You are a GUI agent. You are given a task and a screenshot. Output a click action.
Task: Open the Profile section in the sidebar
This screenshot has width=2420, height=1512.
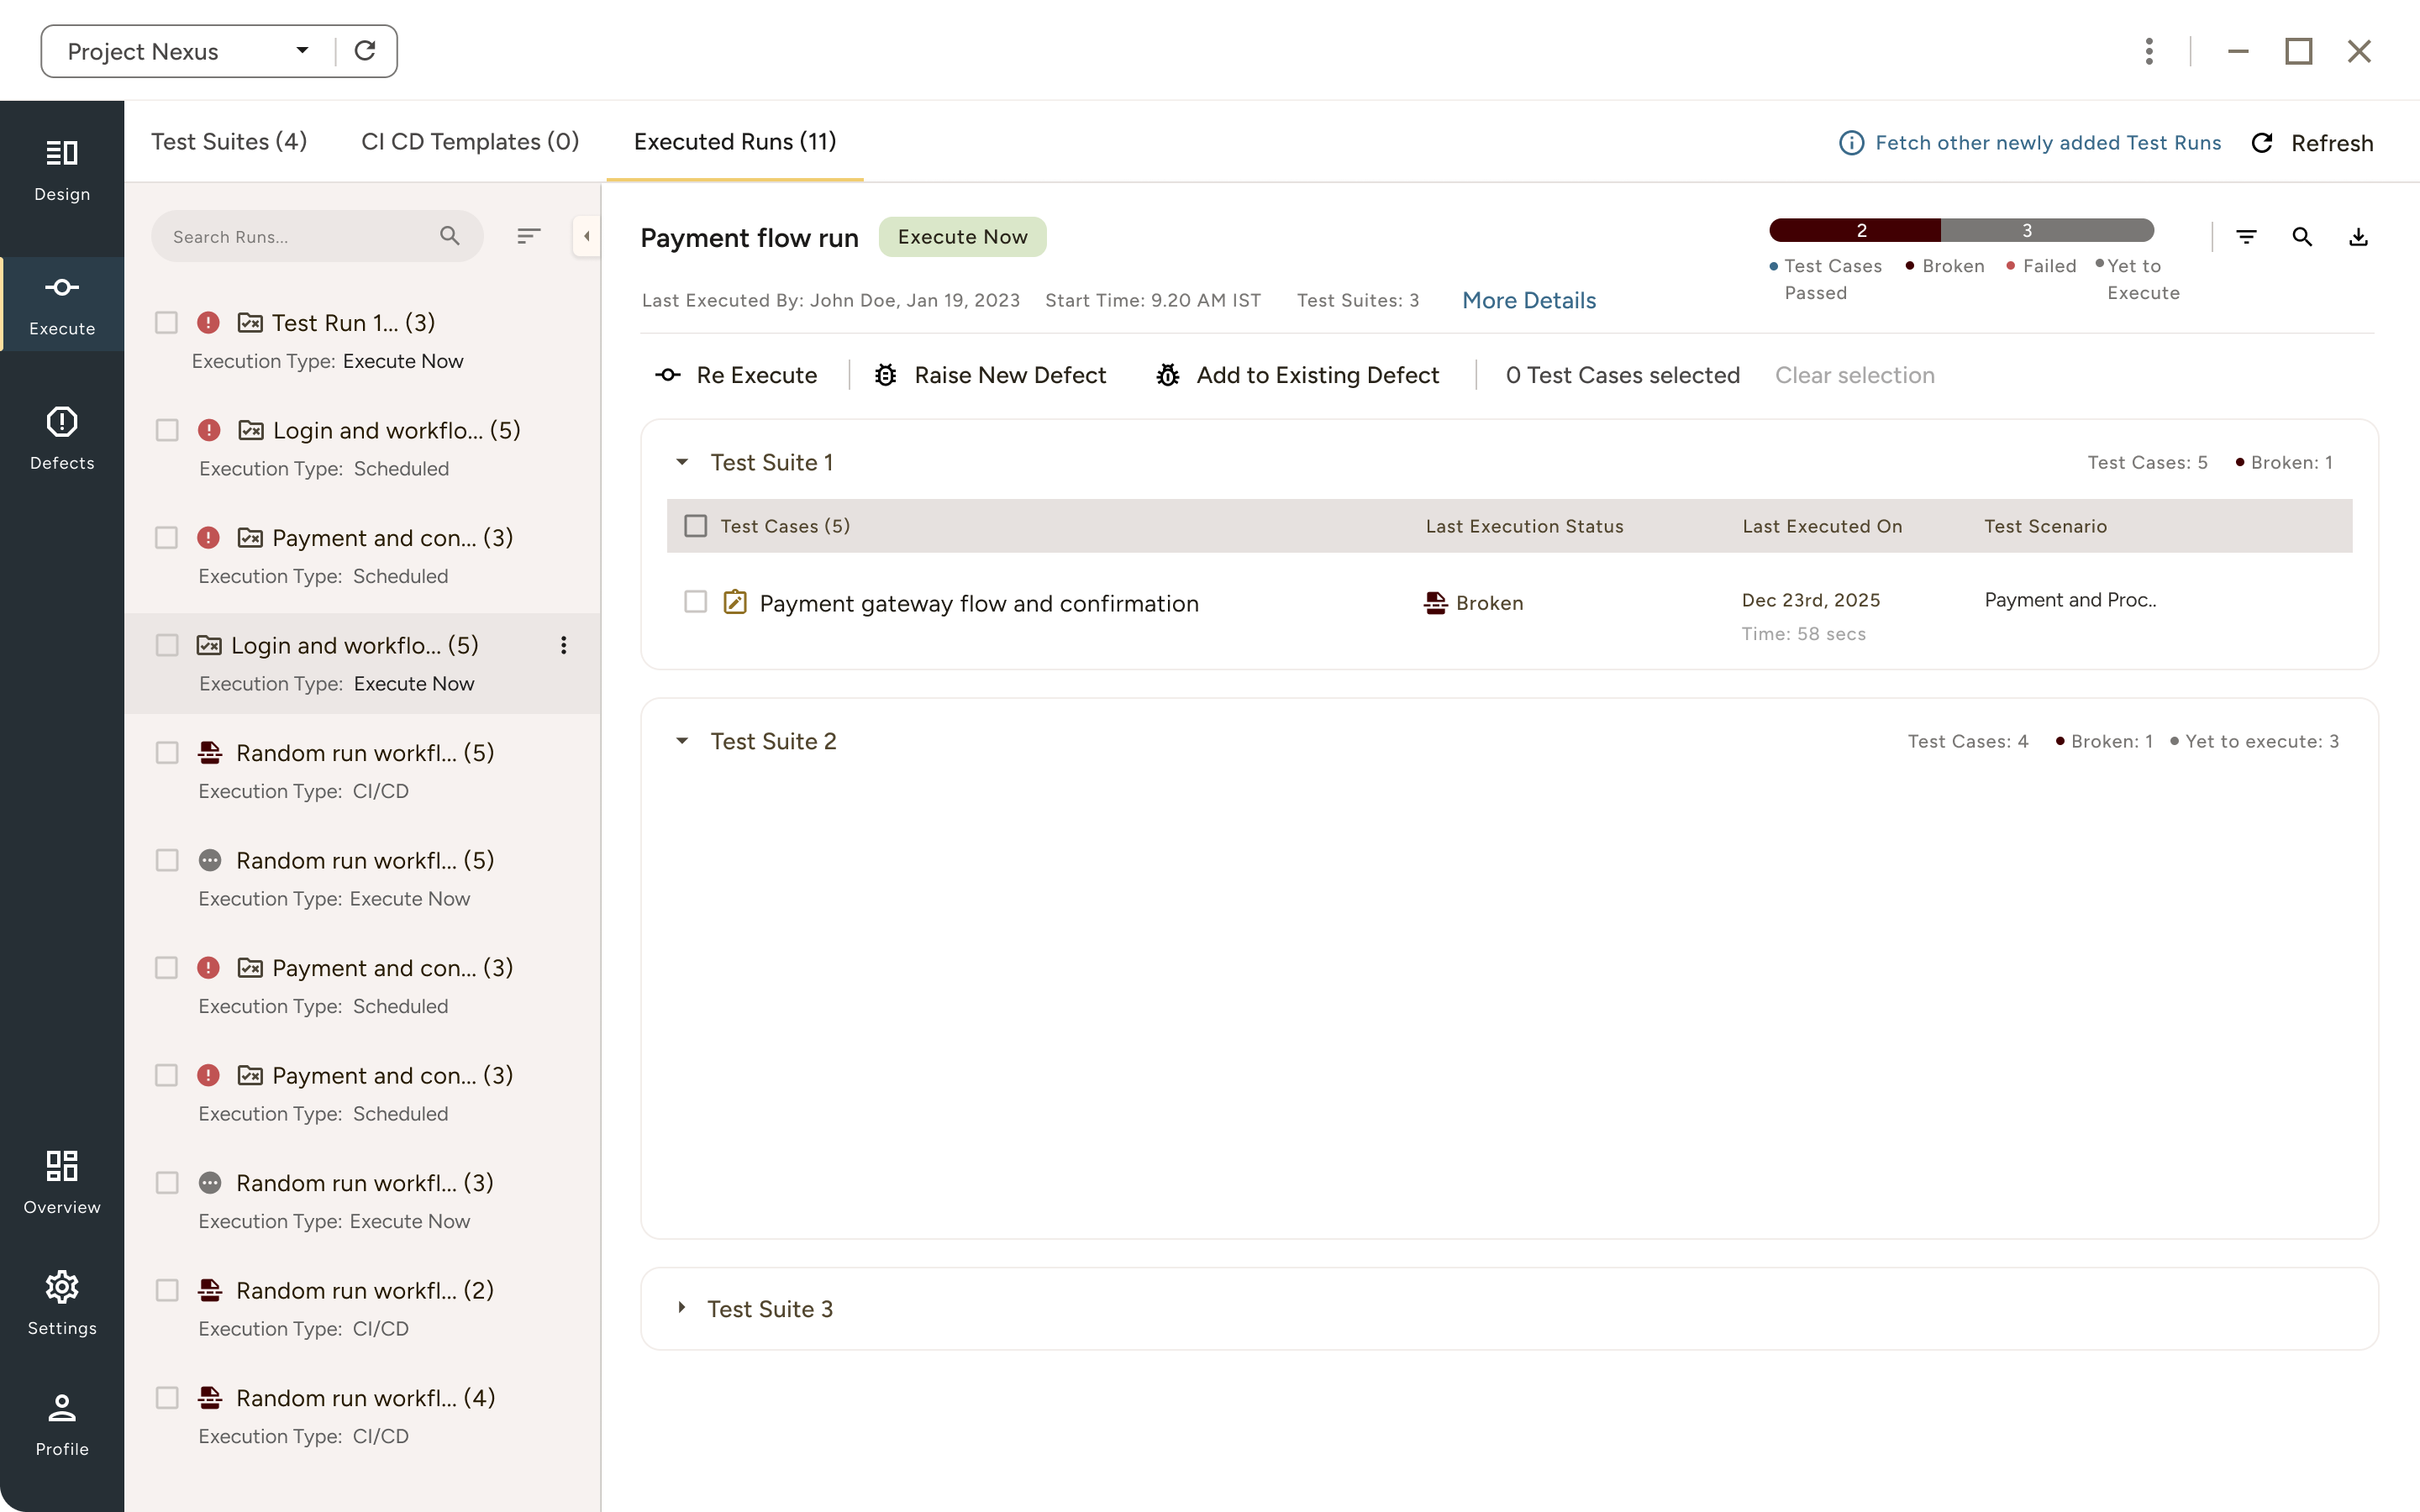pyautogui.click(x=62, y=1420)
